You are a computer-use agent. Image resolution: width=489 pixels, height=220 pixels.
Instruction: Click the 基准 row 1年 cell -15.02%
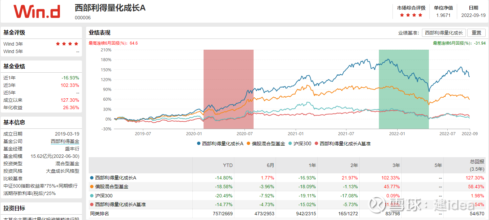(x=307, y=204)
